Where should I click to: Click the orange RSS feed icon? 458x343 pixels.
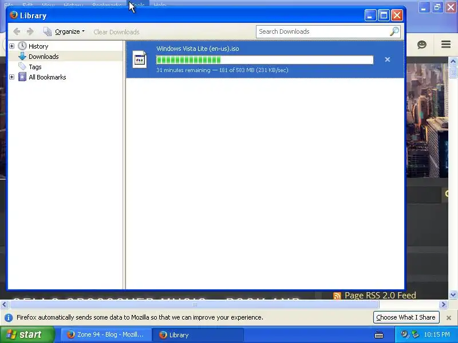click(337, 296)
